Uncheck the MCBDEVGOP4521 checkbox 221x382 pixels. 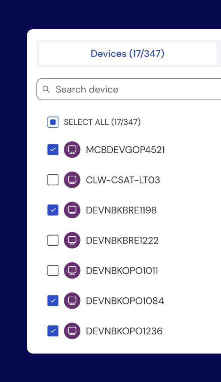53,149
